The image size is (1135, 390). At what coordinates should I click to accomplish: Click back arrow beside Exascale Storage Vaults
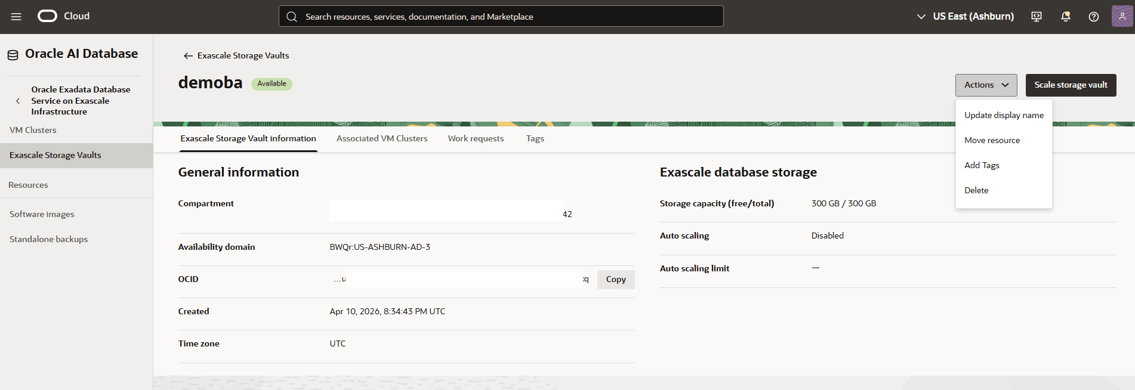pyautogui.click(x=188, y=55)
